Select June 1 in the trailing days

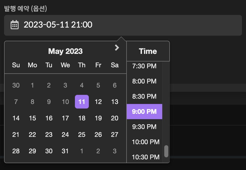[82, 151]
